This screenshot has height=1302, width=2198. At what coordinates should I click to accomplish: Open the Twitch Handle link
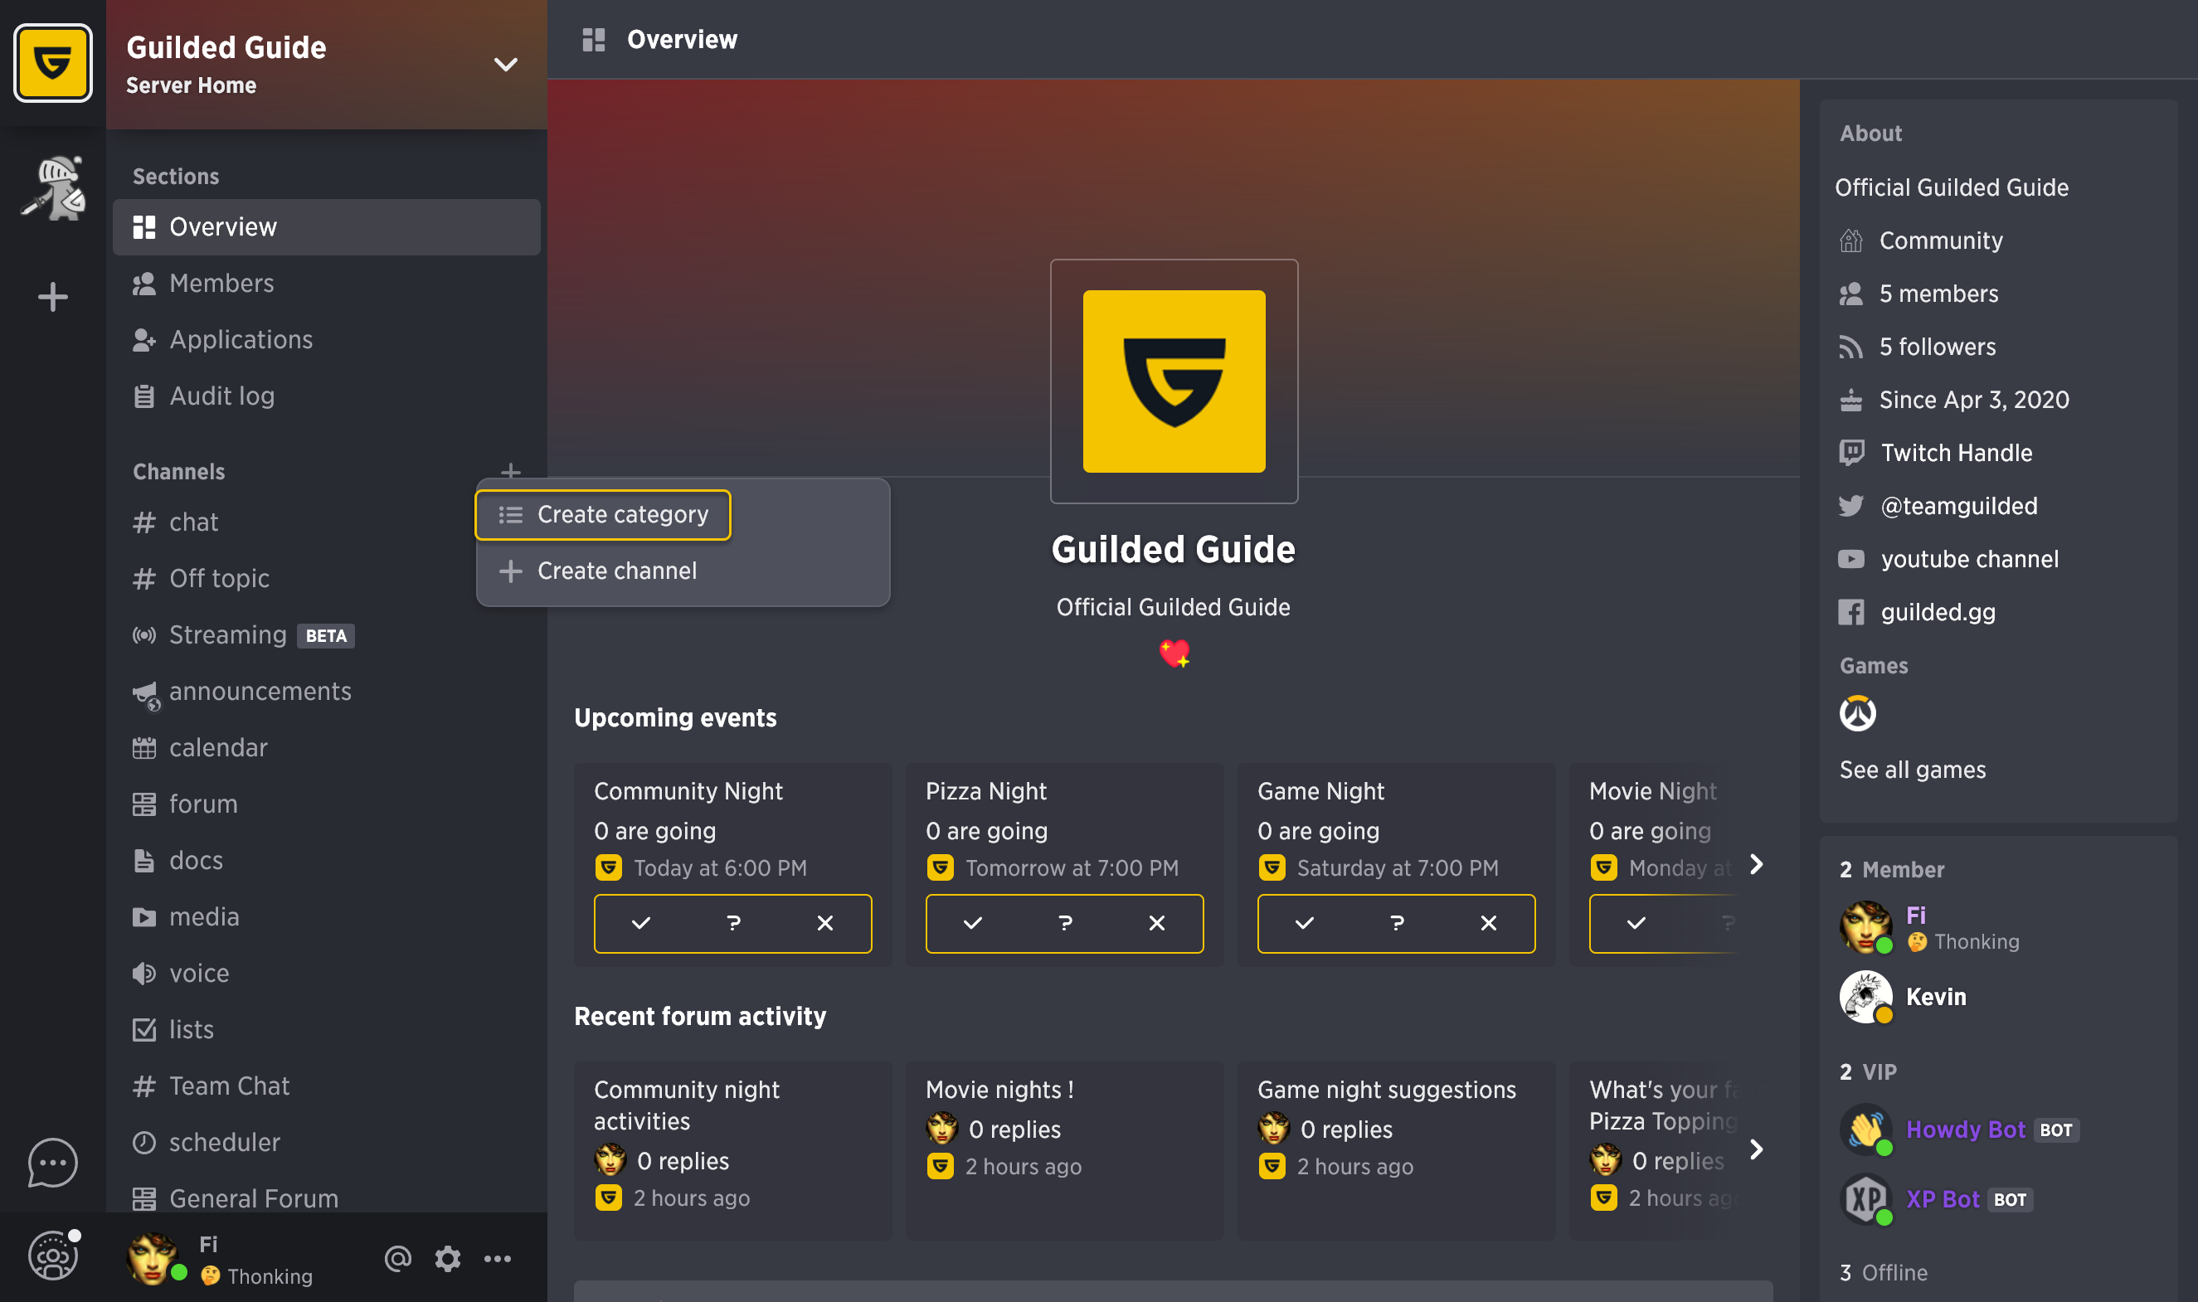[1956, 453]
